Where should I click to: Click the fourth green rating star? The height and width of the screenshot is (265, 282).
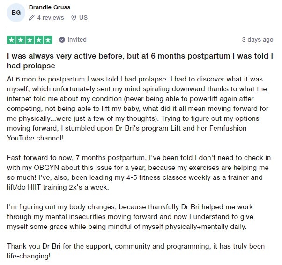point(39,40)
